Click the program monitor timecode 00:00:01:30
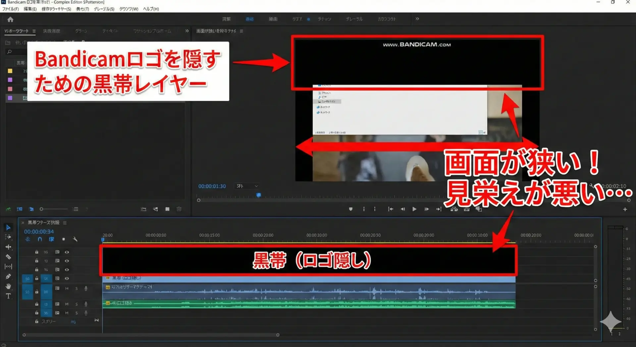 pyautogui.click(x=212, y=186)
